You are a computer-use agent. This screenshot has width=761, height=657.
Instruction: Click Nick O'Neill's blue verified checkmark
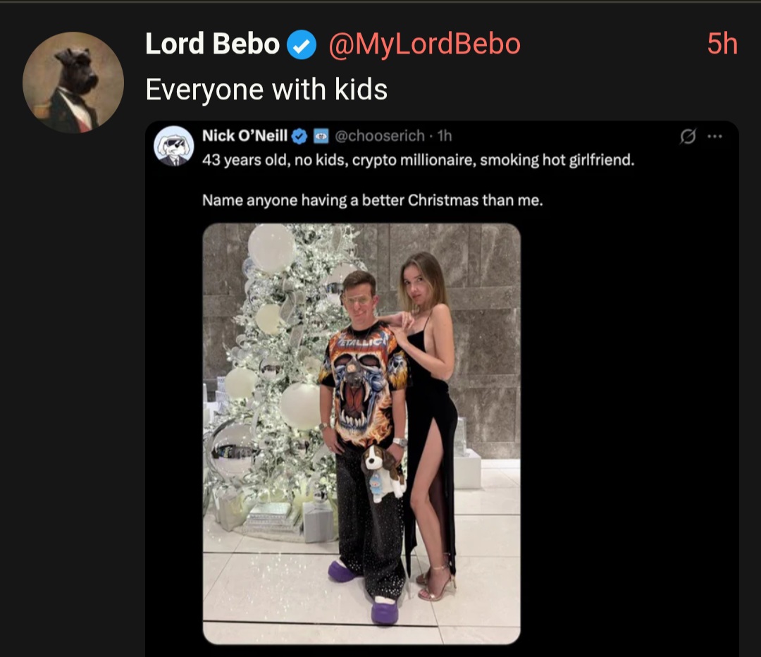pos(299,136)
